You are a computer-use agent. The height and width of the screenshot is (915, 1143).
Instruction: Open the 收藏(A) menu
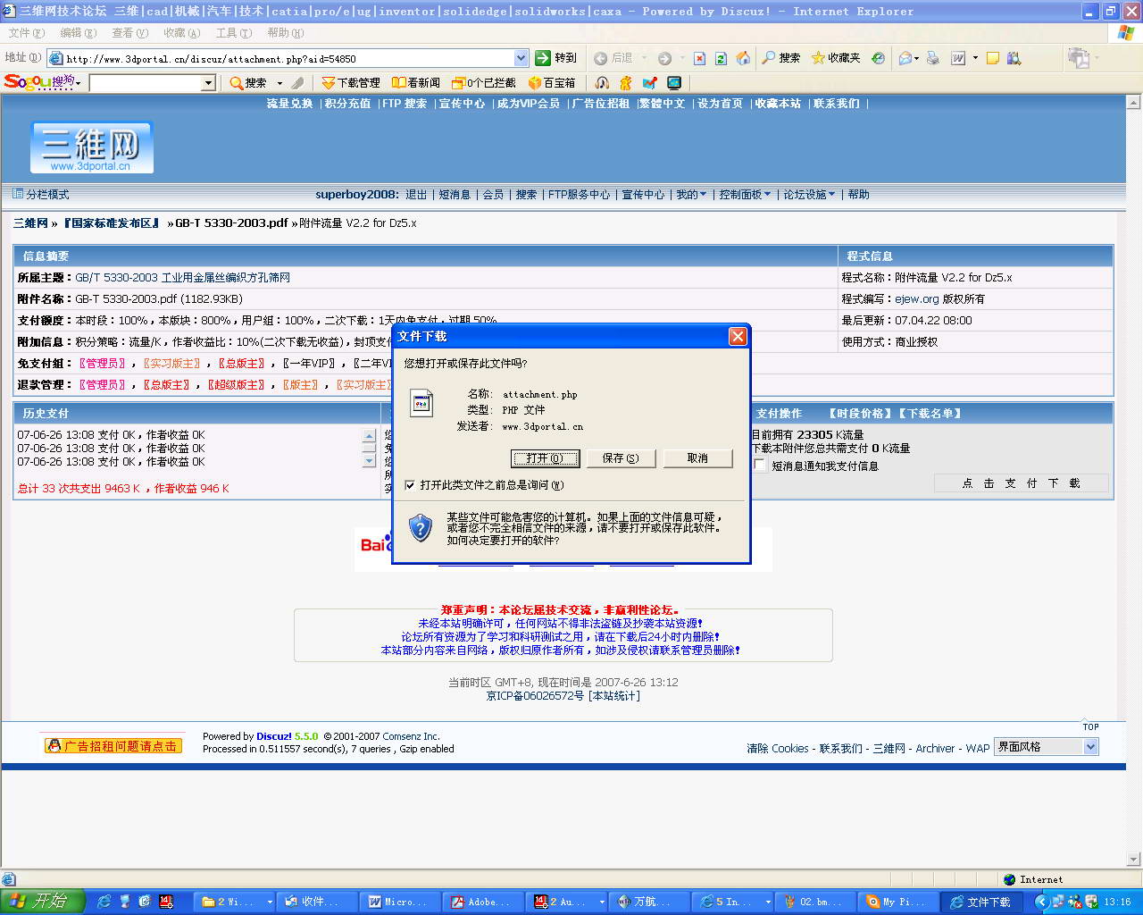(x=181, y=33)
